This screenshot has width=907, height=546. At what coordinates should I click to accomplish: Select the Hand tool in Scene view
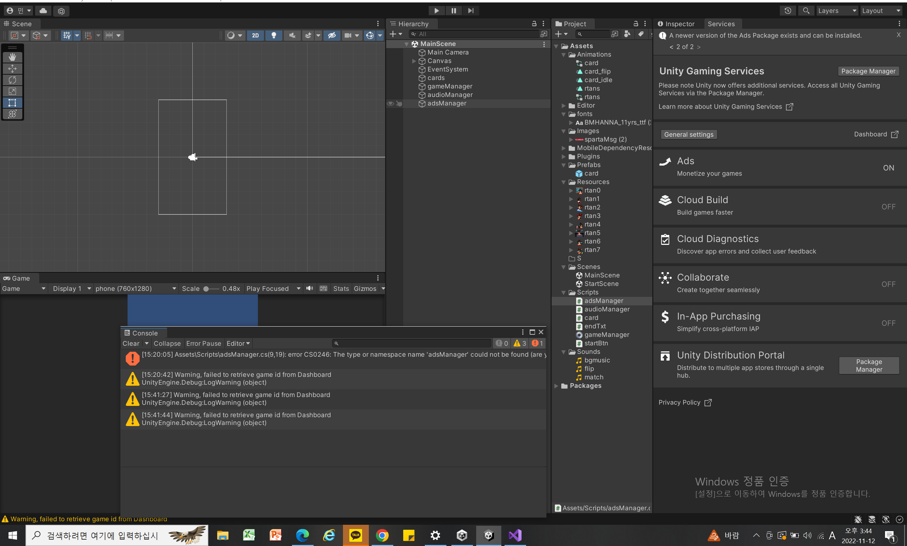tap(12, 57)
